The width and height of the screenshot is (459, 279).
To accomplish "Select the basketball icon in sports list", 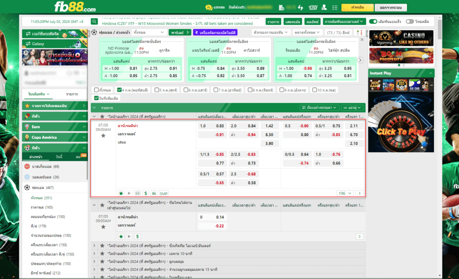I will [27, 167].
